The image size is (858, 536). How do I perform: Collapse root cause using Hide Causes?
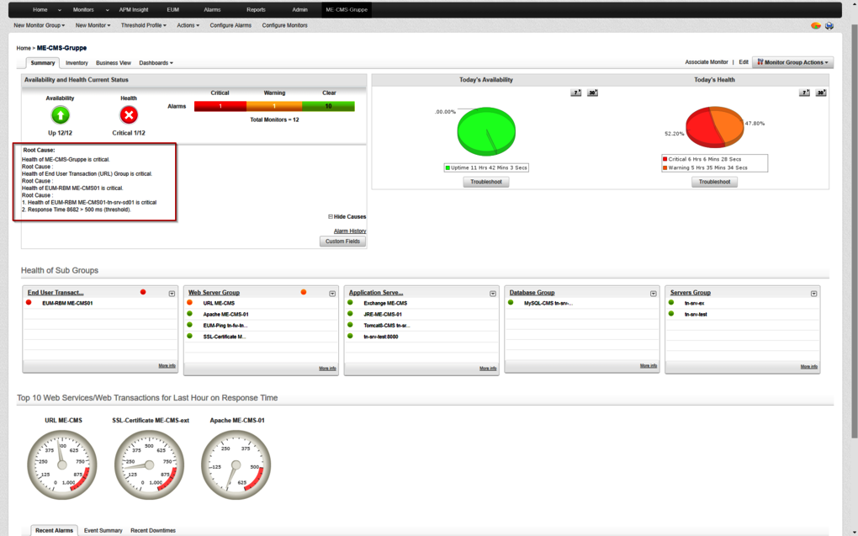pyautogui.click(x=347, y=217)
